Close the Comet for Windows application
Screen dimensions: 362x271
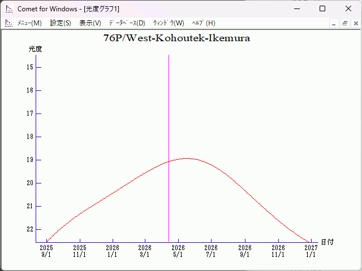pos(348,8)
